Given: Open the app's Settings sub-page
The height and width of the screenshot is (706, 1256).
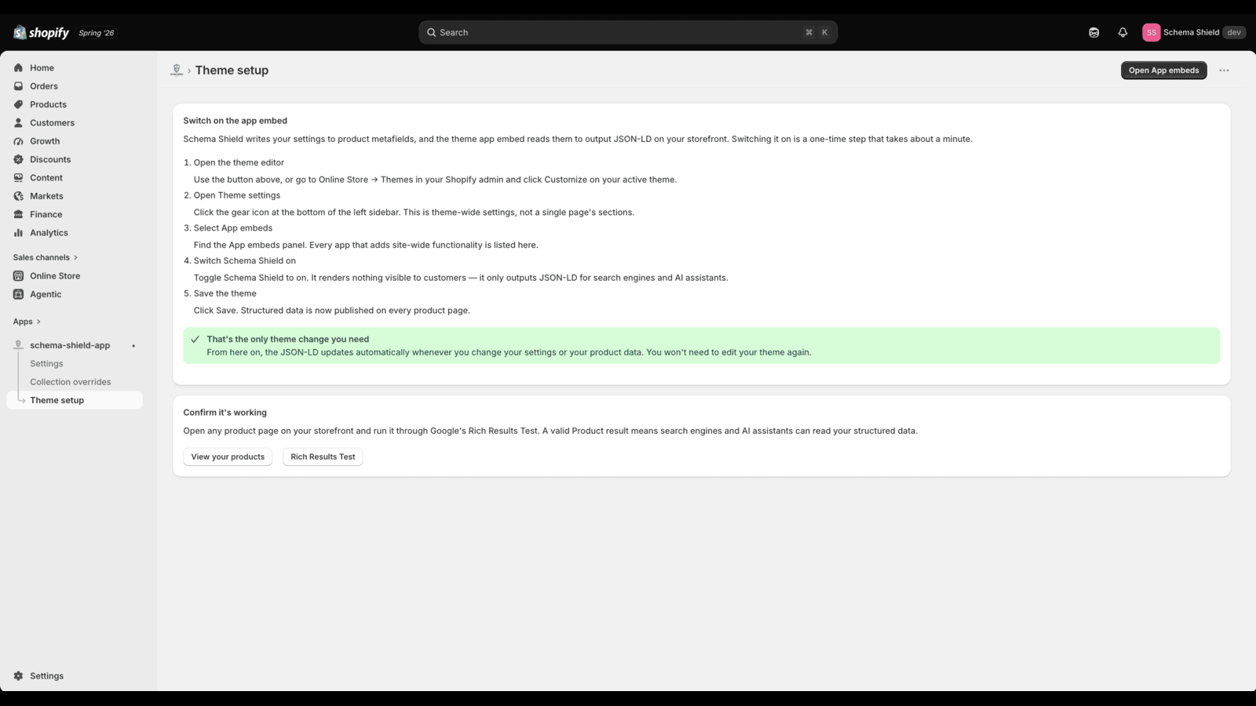Looking at the screenshot, I should coord(46,364).
